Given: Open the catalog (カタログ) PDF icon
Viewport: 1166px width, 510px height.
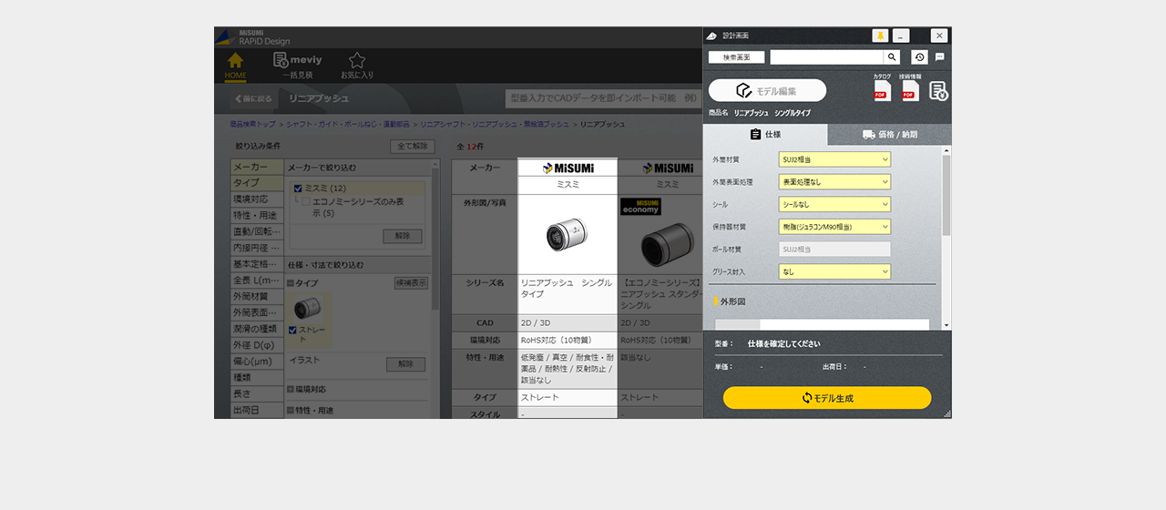Looking at the screenshot, I should (882, 90).
